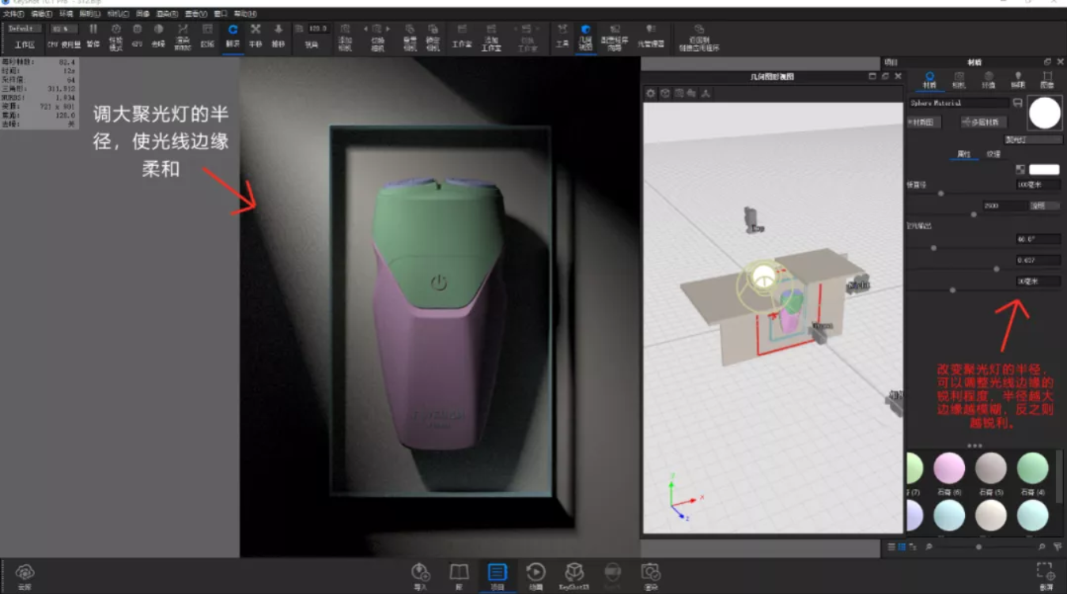This screenshot has height=594, width=1067.
Task: Switch to the Image tab in project panel
Action: (1047, 80)
